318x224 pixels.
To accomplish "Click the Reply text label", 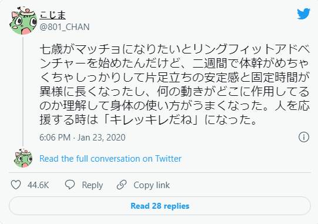I will 92,185.
